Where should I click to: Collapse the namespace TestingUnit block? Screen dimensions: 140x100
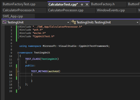[18, 53]
